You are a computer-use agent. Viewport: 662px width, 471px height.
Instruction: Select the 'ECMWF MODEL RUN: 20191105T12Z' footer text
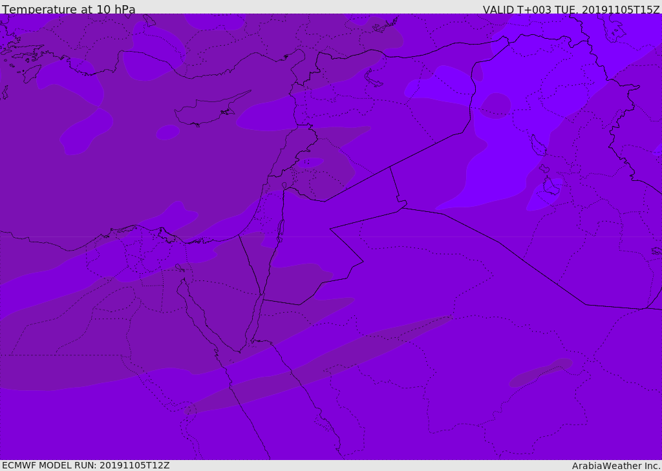pyautogui.click(x=86, y=465)
